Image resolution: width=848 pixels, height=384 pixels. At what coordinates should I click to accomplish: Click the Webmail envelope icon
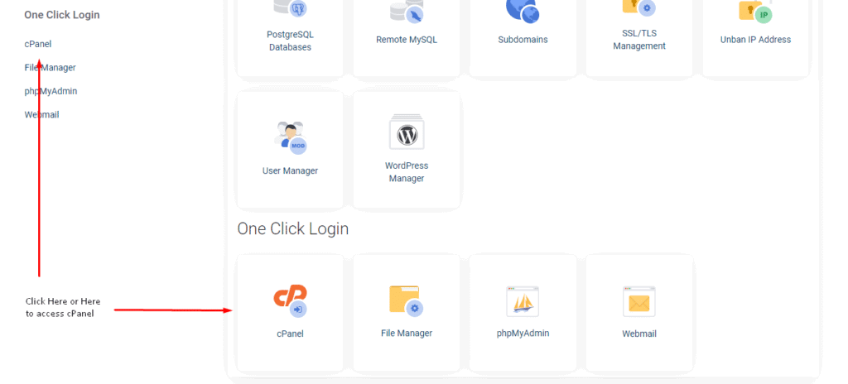click(639, 301)
